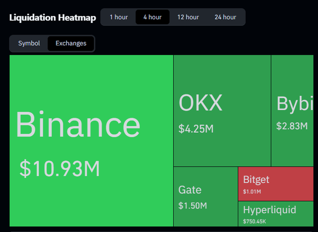Switch heatmap view to Symbol
The height and width of the screenshot is (232, 318).
tap(29, 43)
